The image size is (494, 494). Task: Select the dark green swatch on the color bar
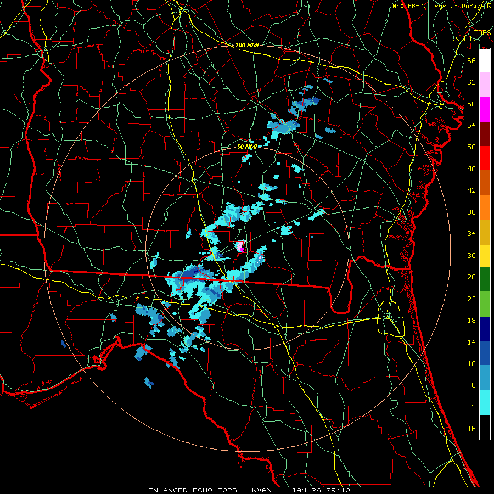pos(485,279)
